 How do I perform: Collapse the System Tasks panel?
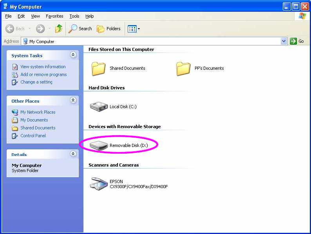pyautogui.click(x=73, y=54)
